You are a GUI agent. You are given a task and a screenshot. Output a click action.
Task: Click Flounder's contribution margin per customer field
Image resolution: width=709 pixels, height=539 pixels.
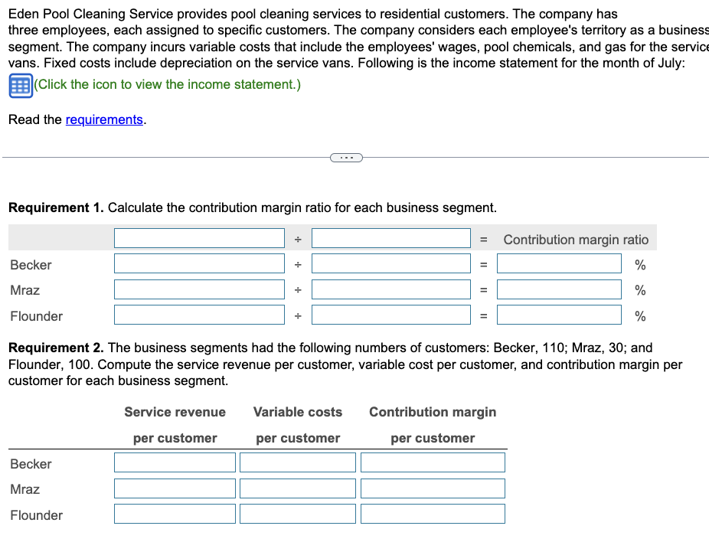(433, 513)
